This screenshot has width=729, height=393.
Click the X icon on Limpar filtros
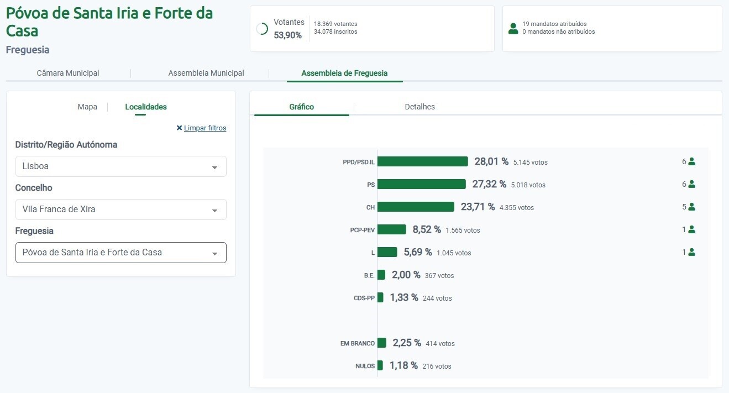click(x=179, y=128)
